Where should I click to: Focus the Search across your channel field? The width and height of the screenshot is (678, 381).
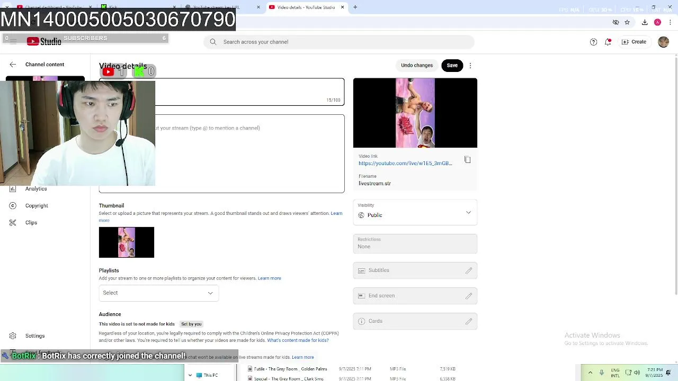[x=339, y=42]
